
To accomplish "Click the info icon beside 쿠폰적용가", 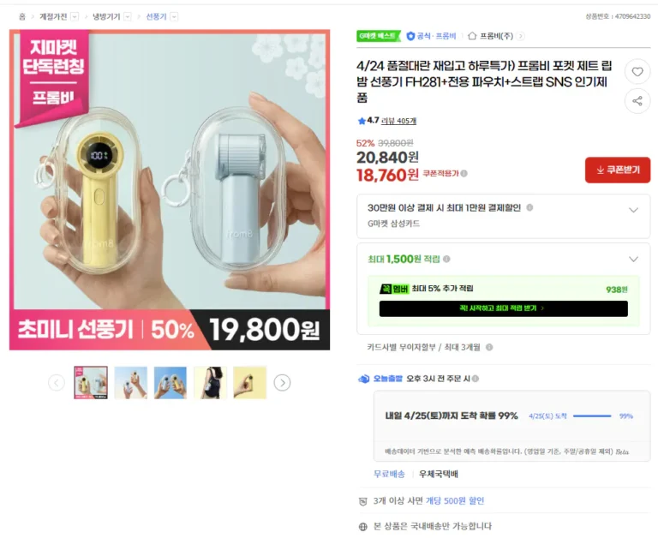I will (464, 173).
